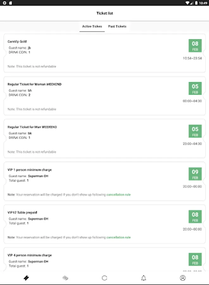Open cancellation rule link on VIP12 Table prepaid
209x285 pixels.
tap(119, 237)
